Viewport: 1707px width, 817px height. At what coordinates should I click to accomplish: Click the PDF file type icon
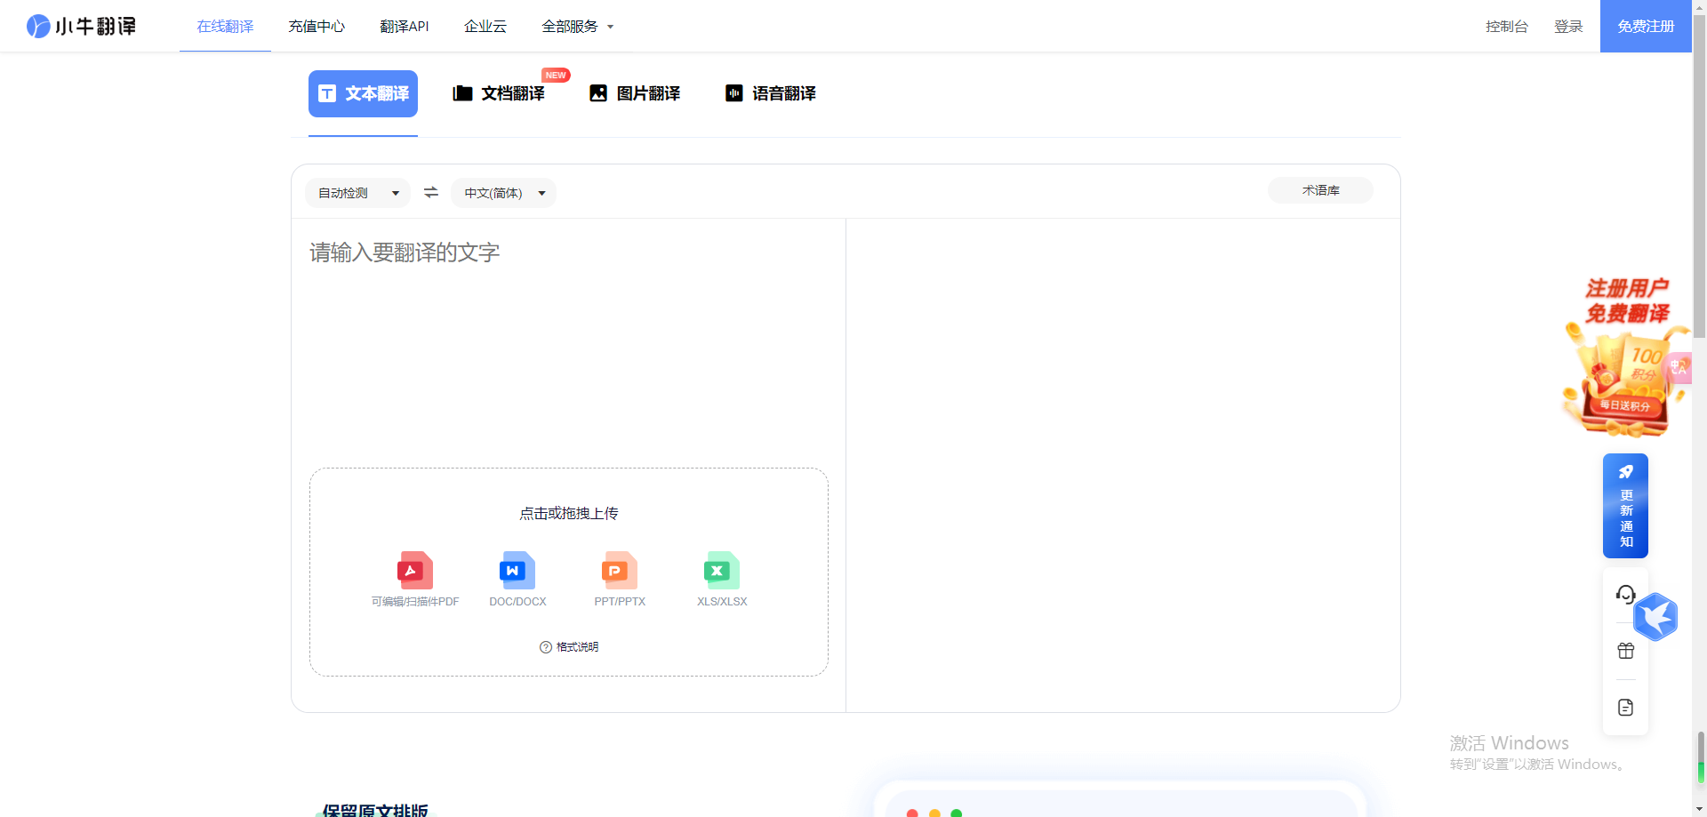[x=415, y=570]
